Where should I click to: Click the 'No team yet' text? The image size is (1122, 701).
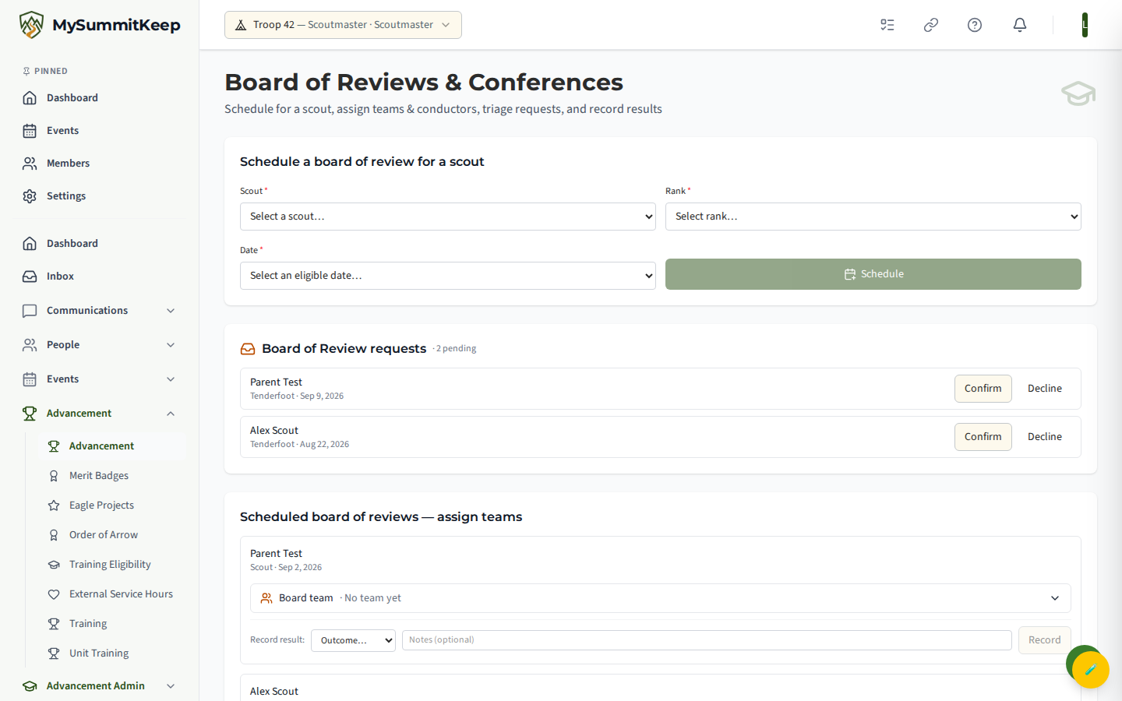(372, 598)
